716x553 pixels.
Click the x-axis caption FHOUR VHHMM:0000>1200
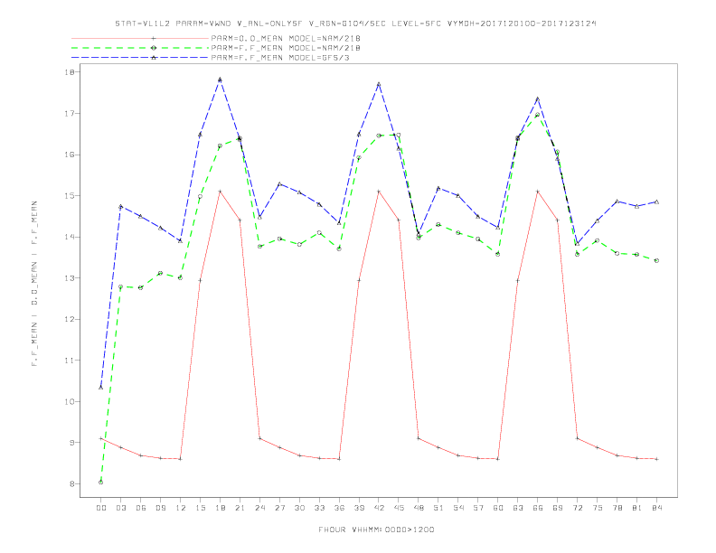pyautogui.click(x=376, y=530)
